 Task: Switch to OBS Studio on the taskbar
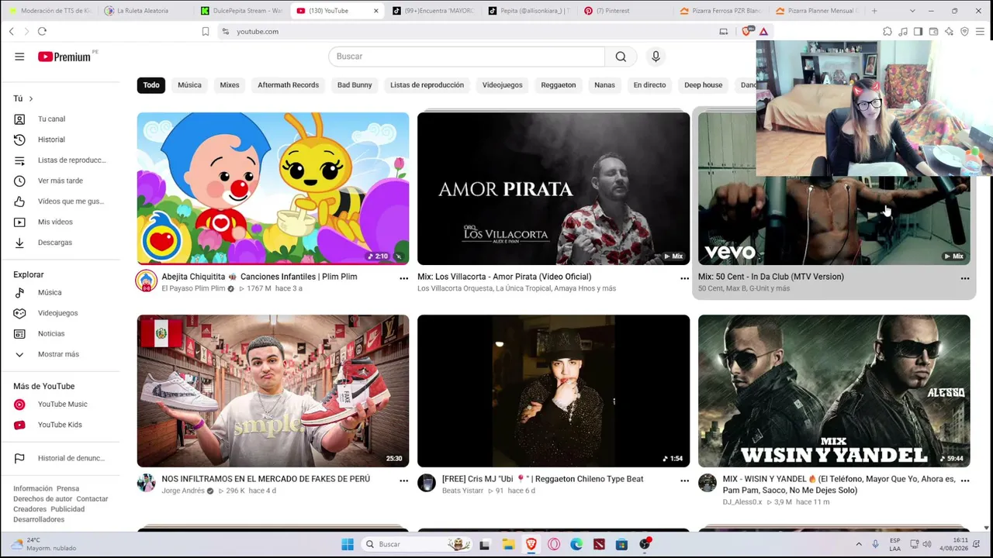tap(645, 544)
